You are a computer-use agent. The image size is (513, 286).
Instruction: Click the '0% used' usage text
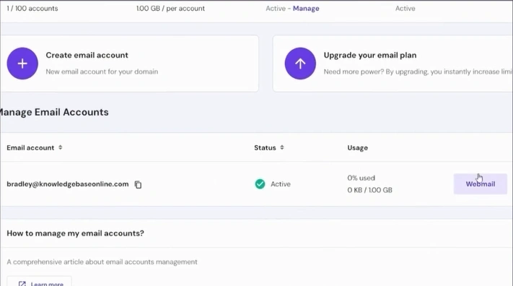[x=361, y=178]
